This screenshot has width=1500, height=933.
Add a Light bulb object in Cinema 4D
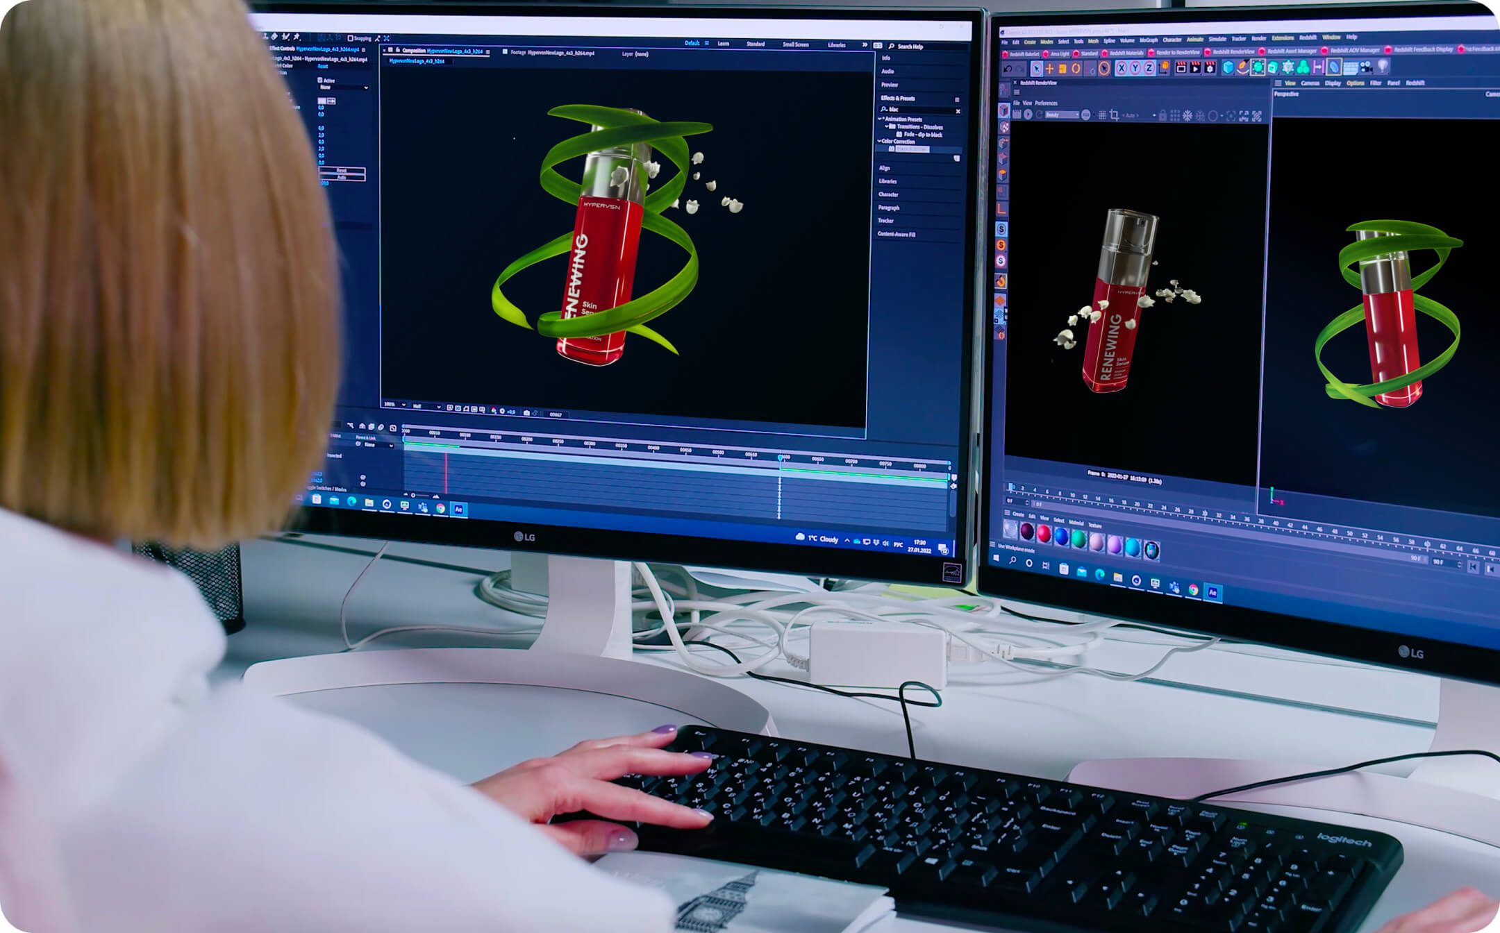coord(1383,66)
